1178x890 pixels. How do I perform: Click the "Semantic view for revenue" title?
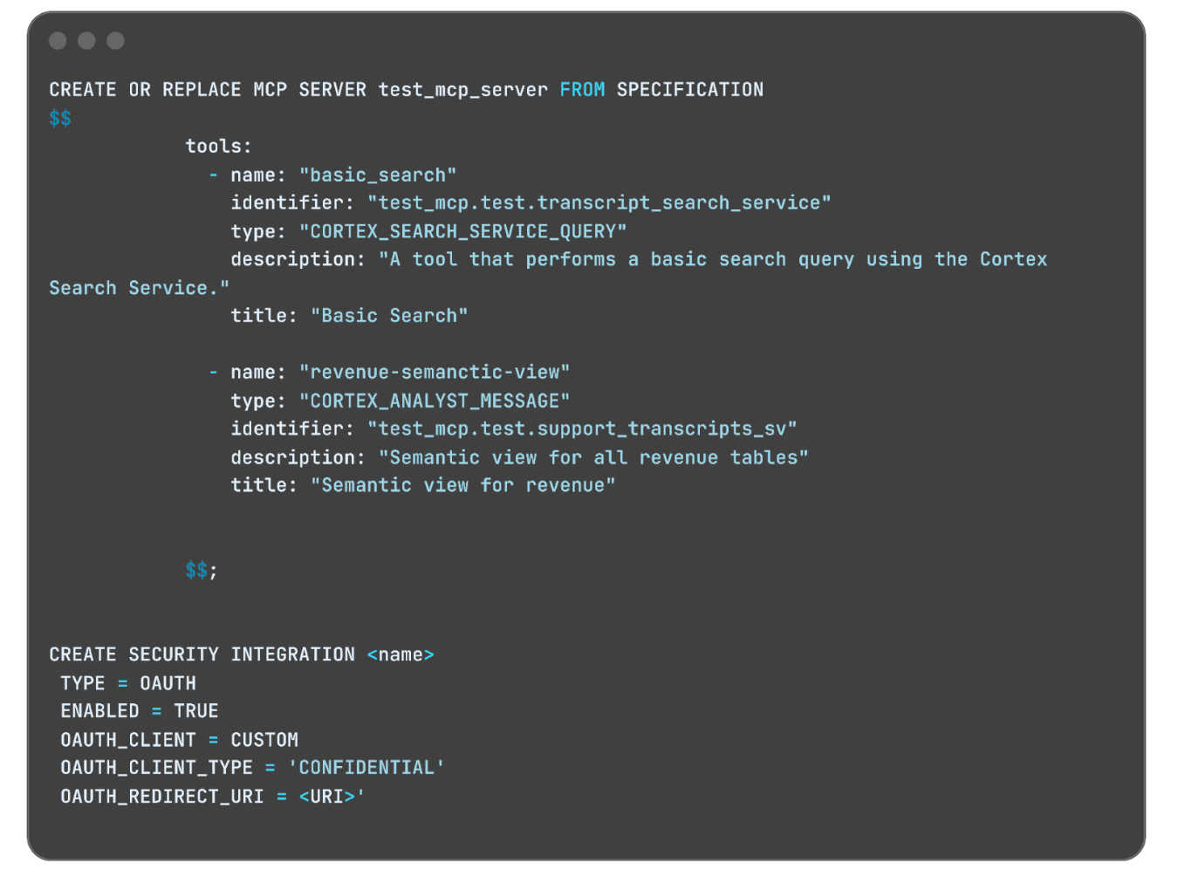pos(462,486)
